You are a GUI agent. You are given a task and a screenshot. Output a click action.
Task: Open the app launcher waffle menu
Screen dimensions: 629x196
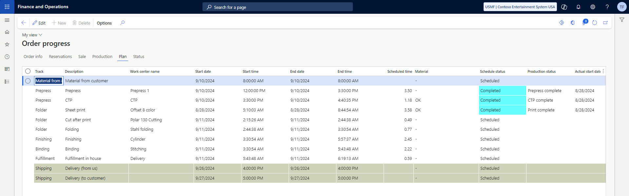[7, 7]
